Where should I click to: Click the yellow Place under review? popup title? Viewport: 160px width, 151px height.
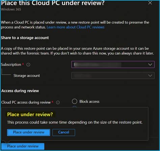(30, 115)
